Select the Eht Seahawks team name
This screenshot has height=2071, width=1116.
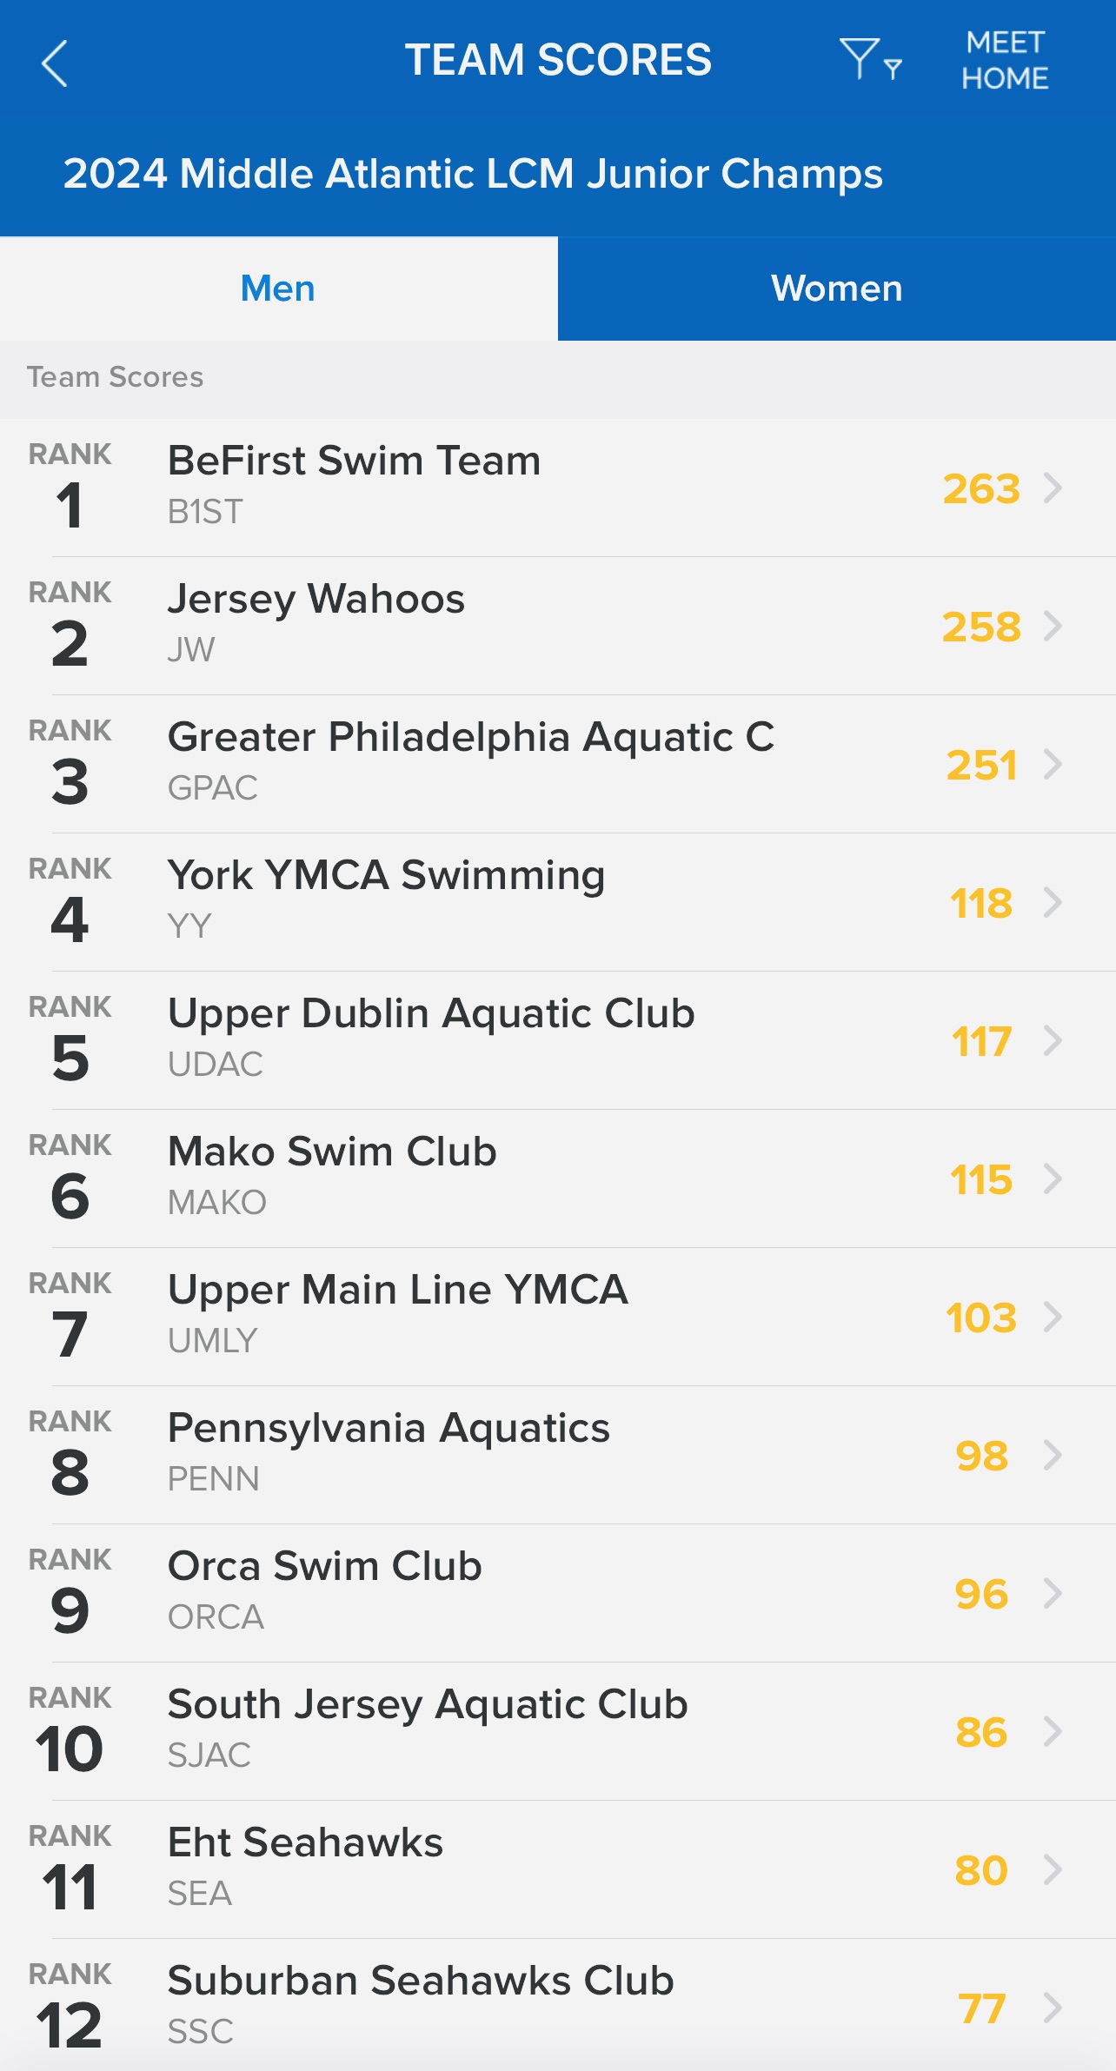305,1842
